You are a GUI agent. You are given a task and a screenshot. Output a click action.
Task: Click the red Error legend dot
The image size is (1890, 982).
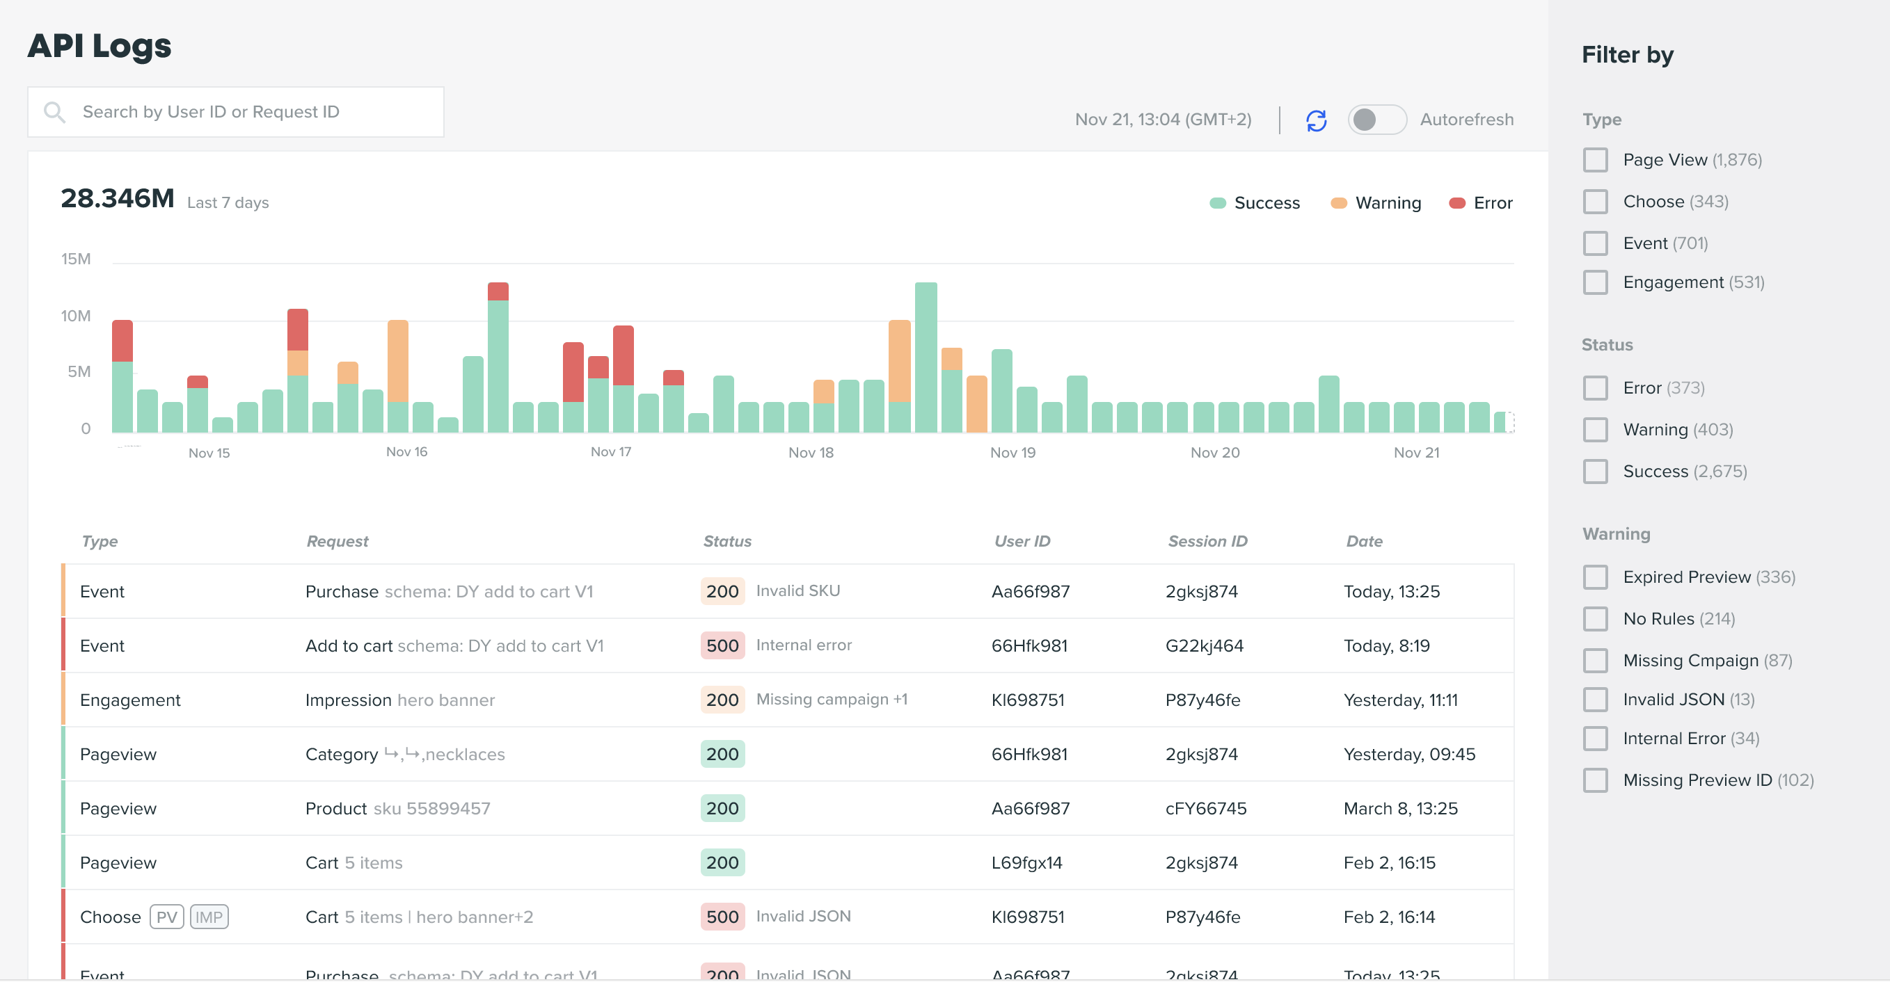(1456, 202)
